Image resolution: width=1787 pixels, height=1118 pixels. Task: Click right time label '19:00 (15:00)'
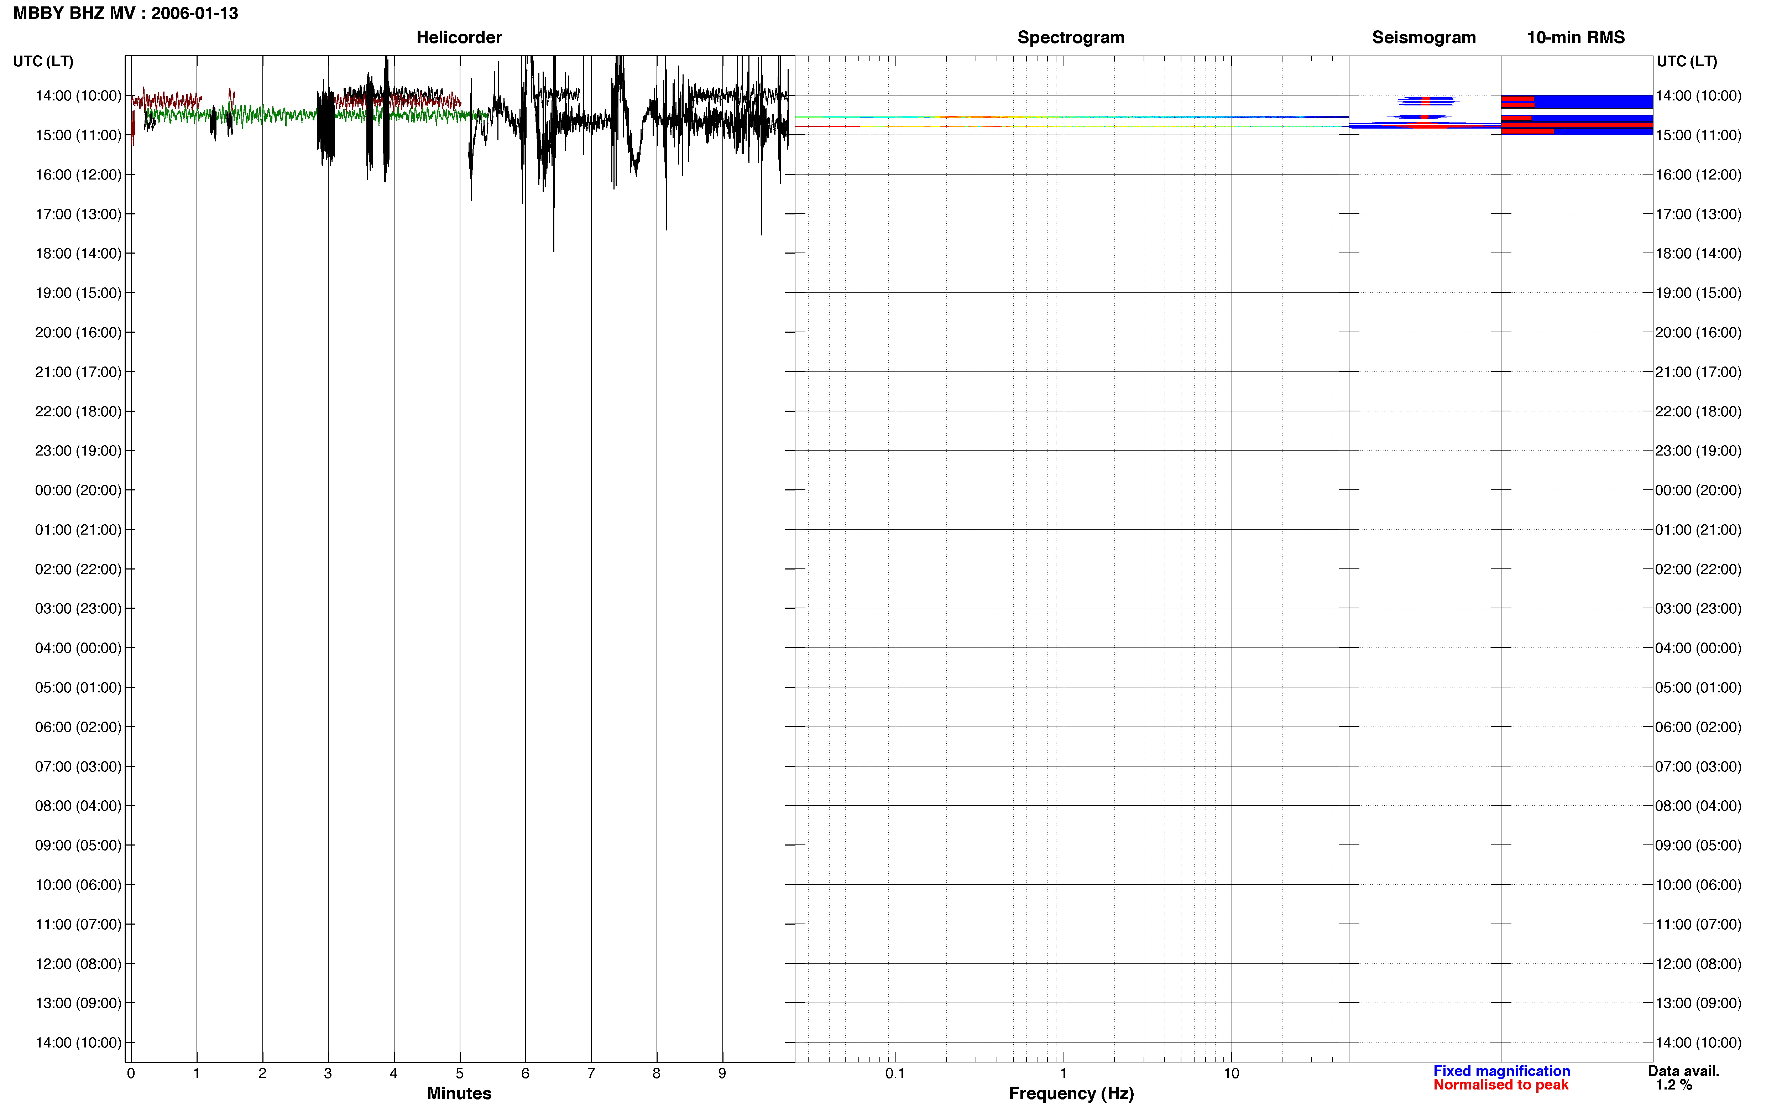[1698, 293]
